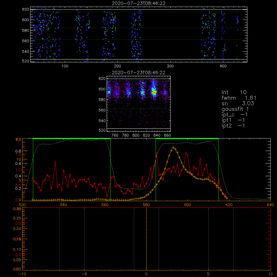Click x-axis label 10 on bottom plot
Screen dimensions: 277x277
click(x=270, y=274)
